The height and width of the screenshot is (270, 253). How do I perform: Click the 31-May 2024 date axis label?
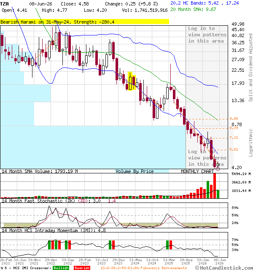(x=135, y=262)
